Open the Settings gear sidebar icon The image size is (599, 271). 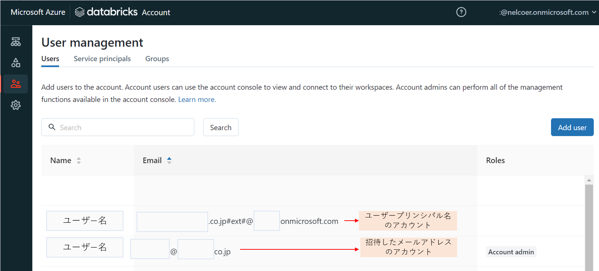coord(16,105)
